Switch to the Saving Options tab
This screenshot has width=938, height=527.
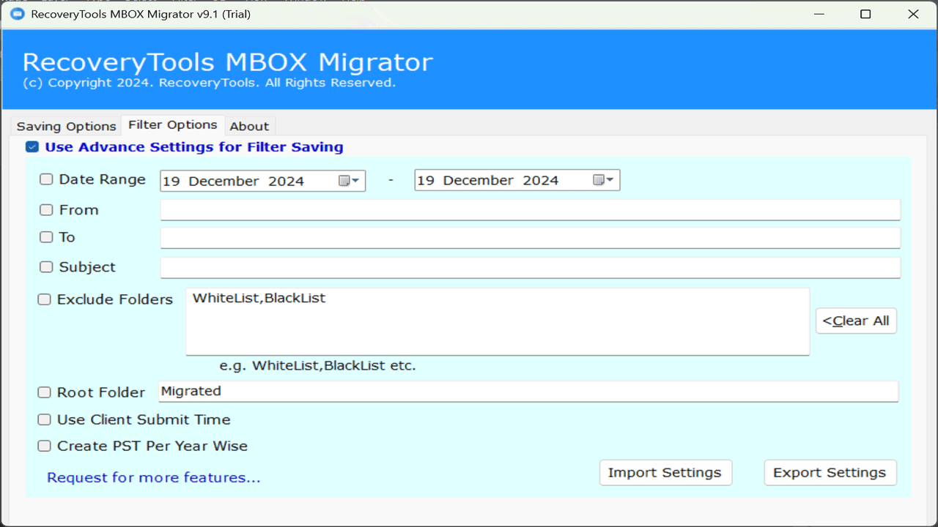point(66,126)
